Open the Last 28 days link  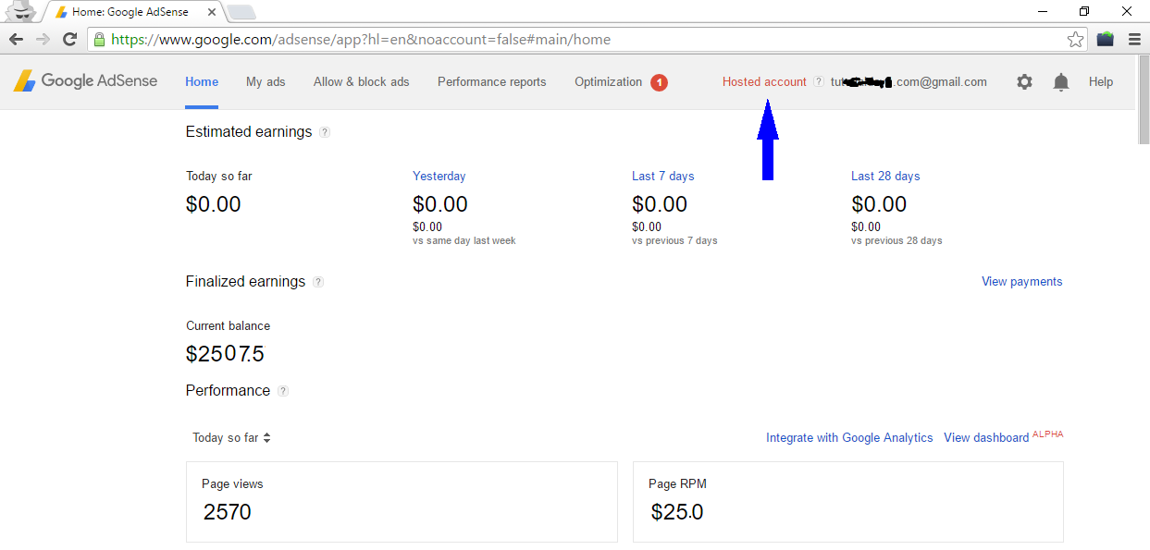tap(885, 177)
